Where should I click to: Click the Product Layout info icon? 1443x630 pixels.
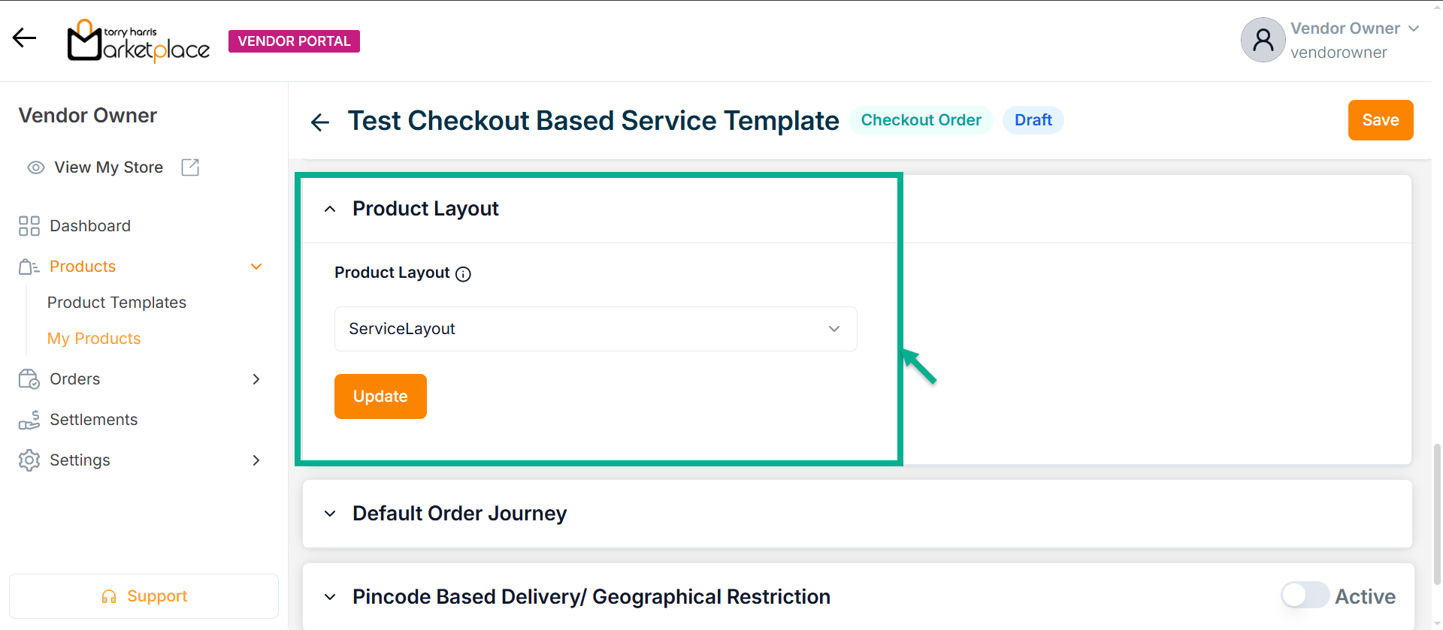(464, 274)
